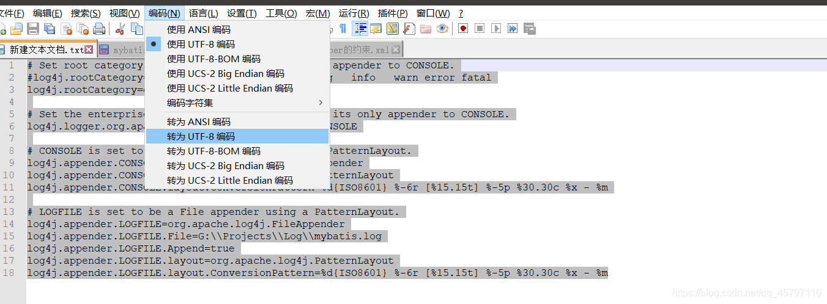Close the current document from the toolbar
The image size is (827, 304).
pyautogui.click(x=66, y=29)
